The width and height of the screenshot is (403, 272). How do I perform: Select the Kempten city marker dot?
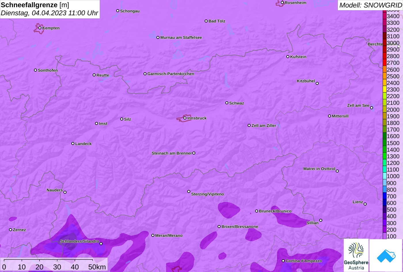(40, 28)
